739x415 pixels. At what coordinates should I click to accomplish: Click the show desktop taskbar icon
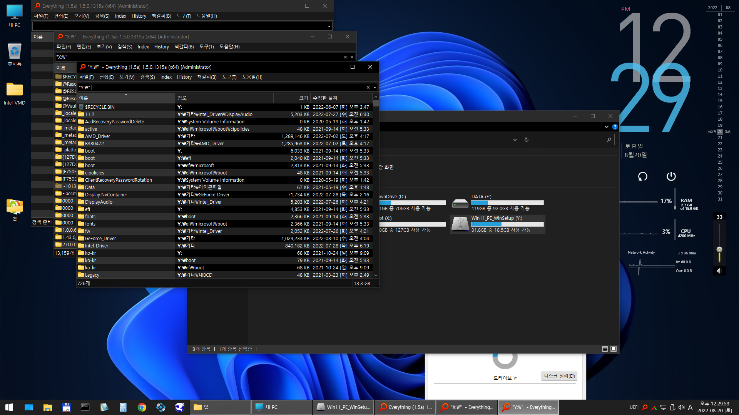point(29,407)
